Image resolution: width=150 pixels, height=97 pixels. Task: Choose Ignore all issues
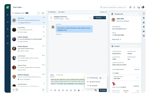coord(95,82)
